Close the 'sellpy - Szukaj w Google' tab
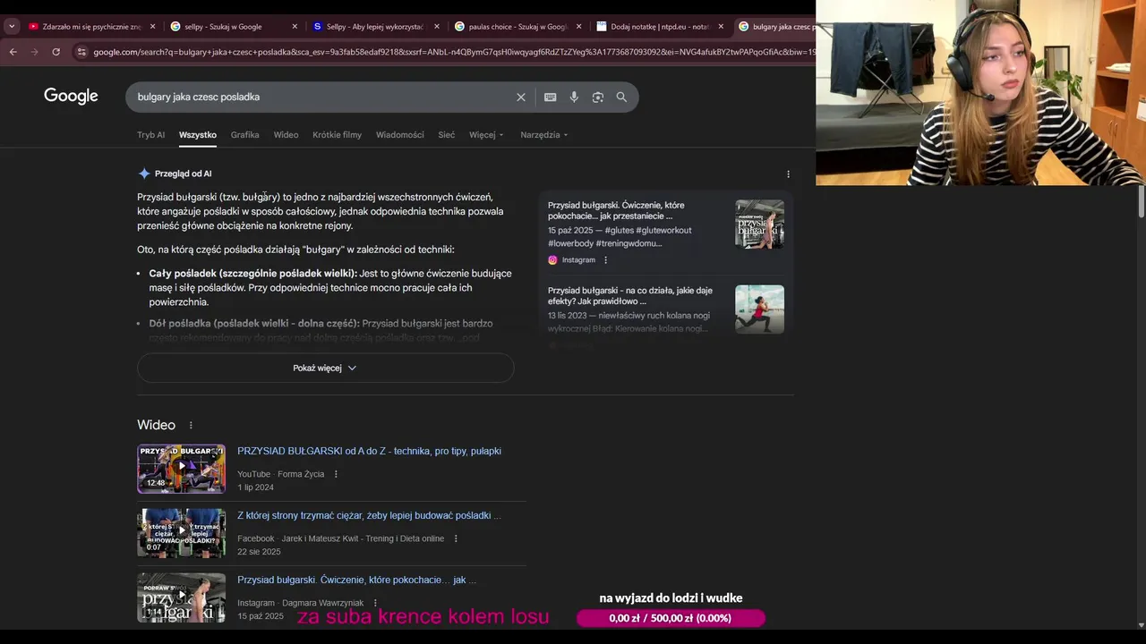Viewport: 1146px width, 644px height. pos(295,27)
